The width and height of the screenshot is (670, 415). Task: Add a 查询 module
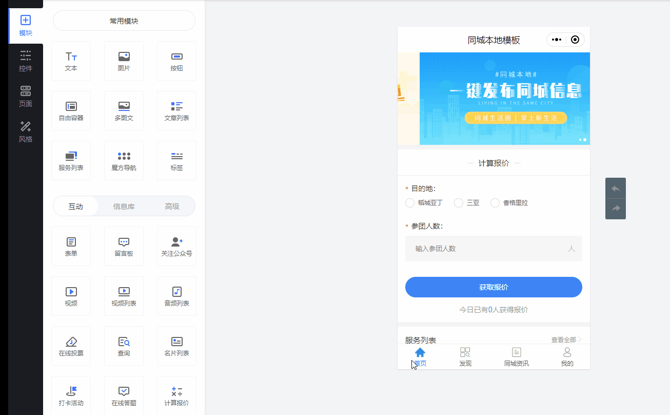[x=124, y=346]
